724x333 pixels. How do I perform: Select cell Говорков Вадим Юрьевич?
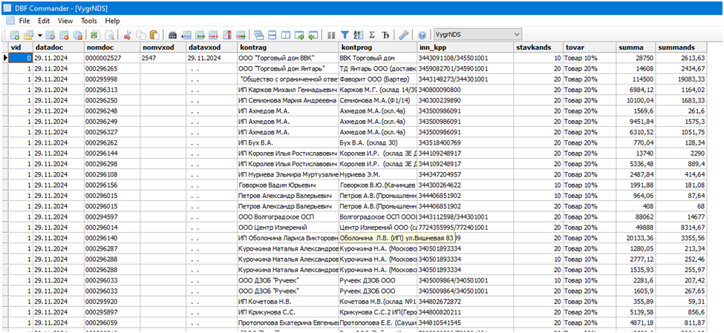287,185
